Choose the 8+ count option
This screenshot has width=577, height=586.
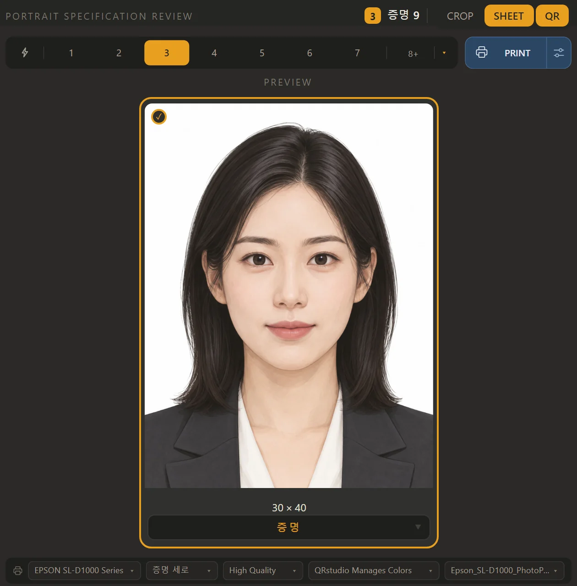pos(413,54)
